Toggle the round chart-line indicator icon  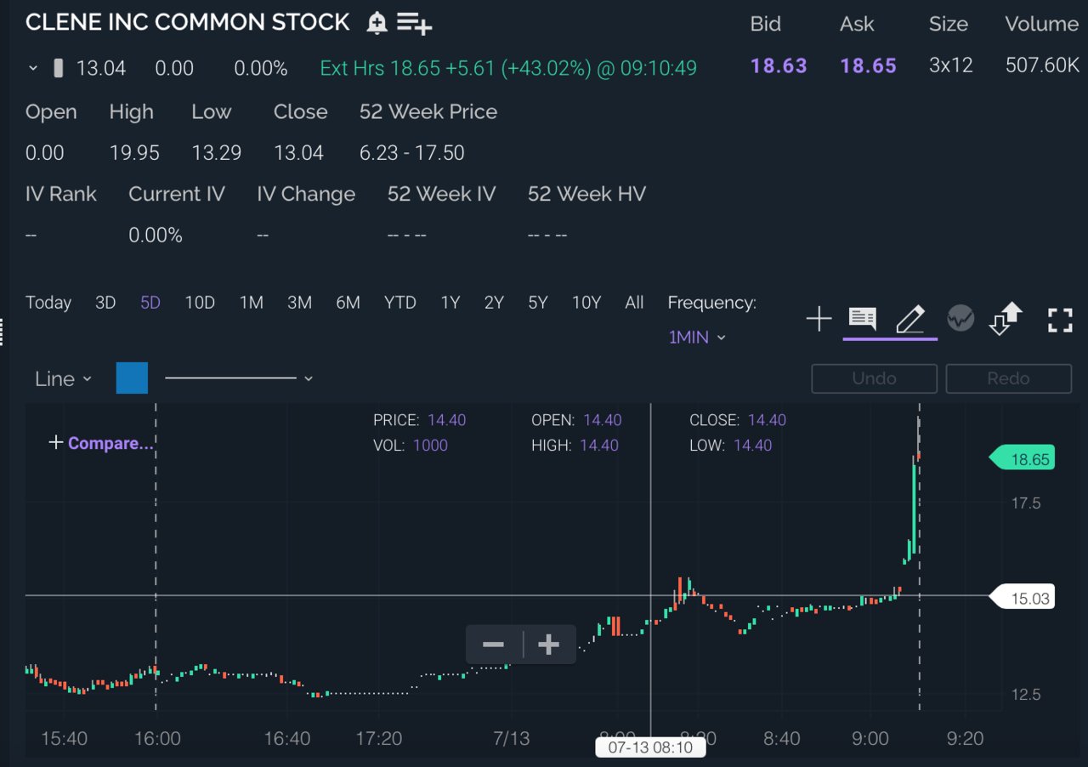click(960, 319)
